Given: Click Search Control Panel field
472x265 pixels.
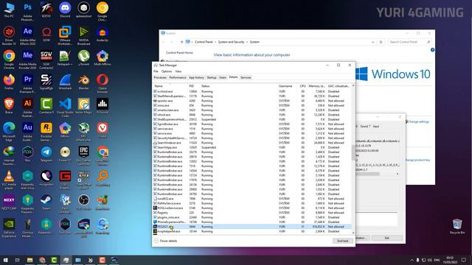Looking at the screenshot, I should 410,42.
